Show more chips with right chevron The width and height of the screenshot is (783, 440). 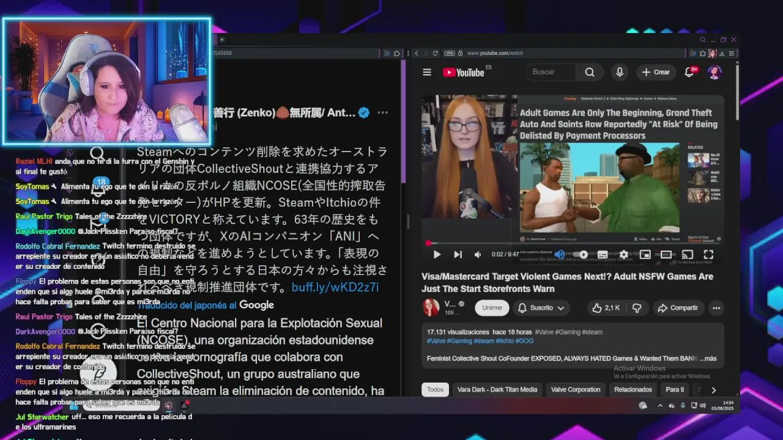tap(713, 390)
